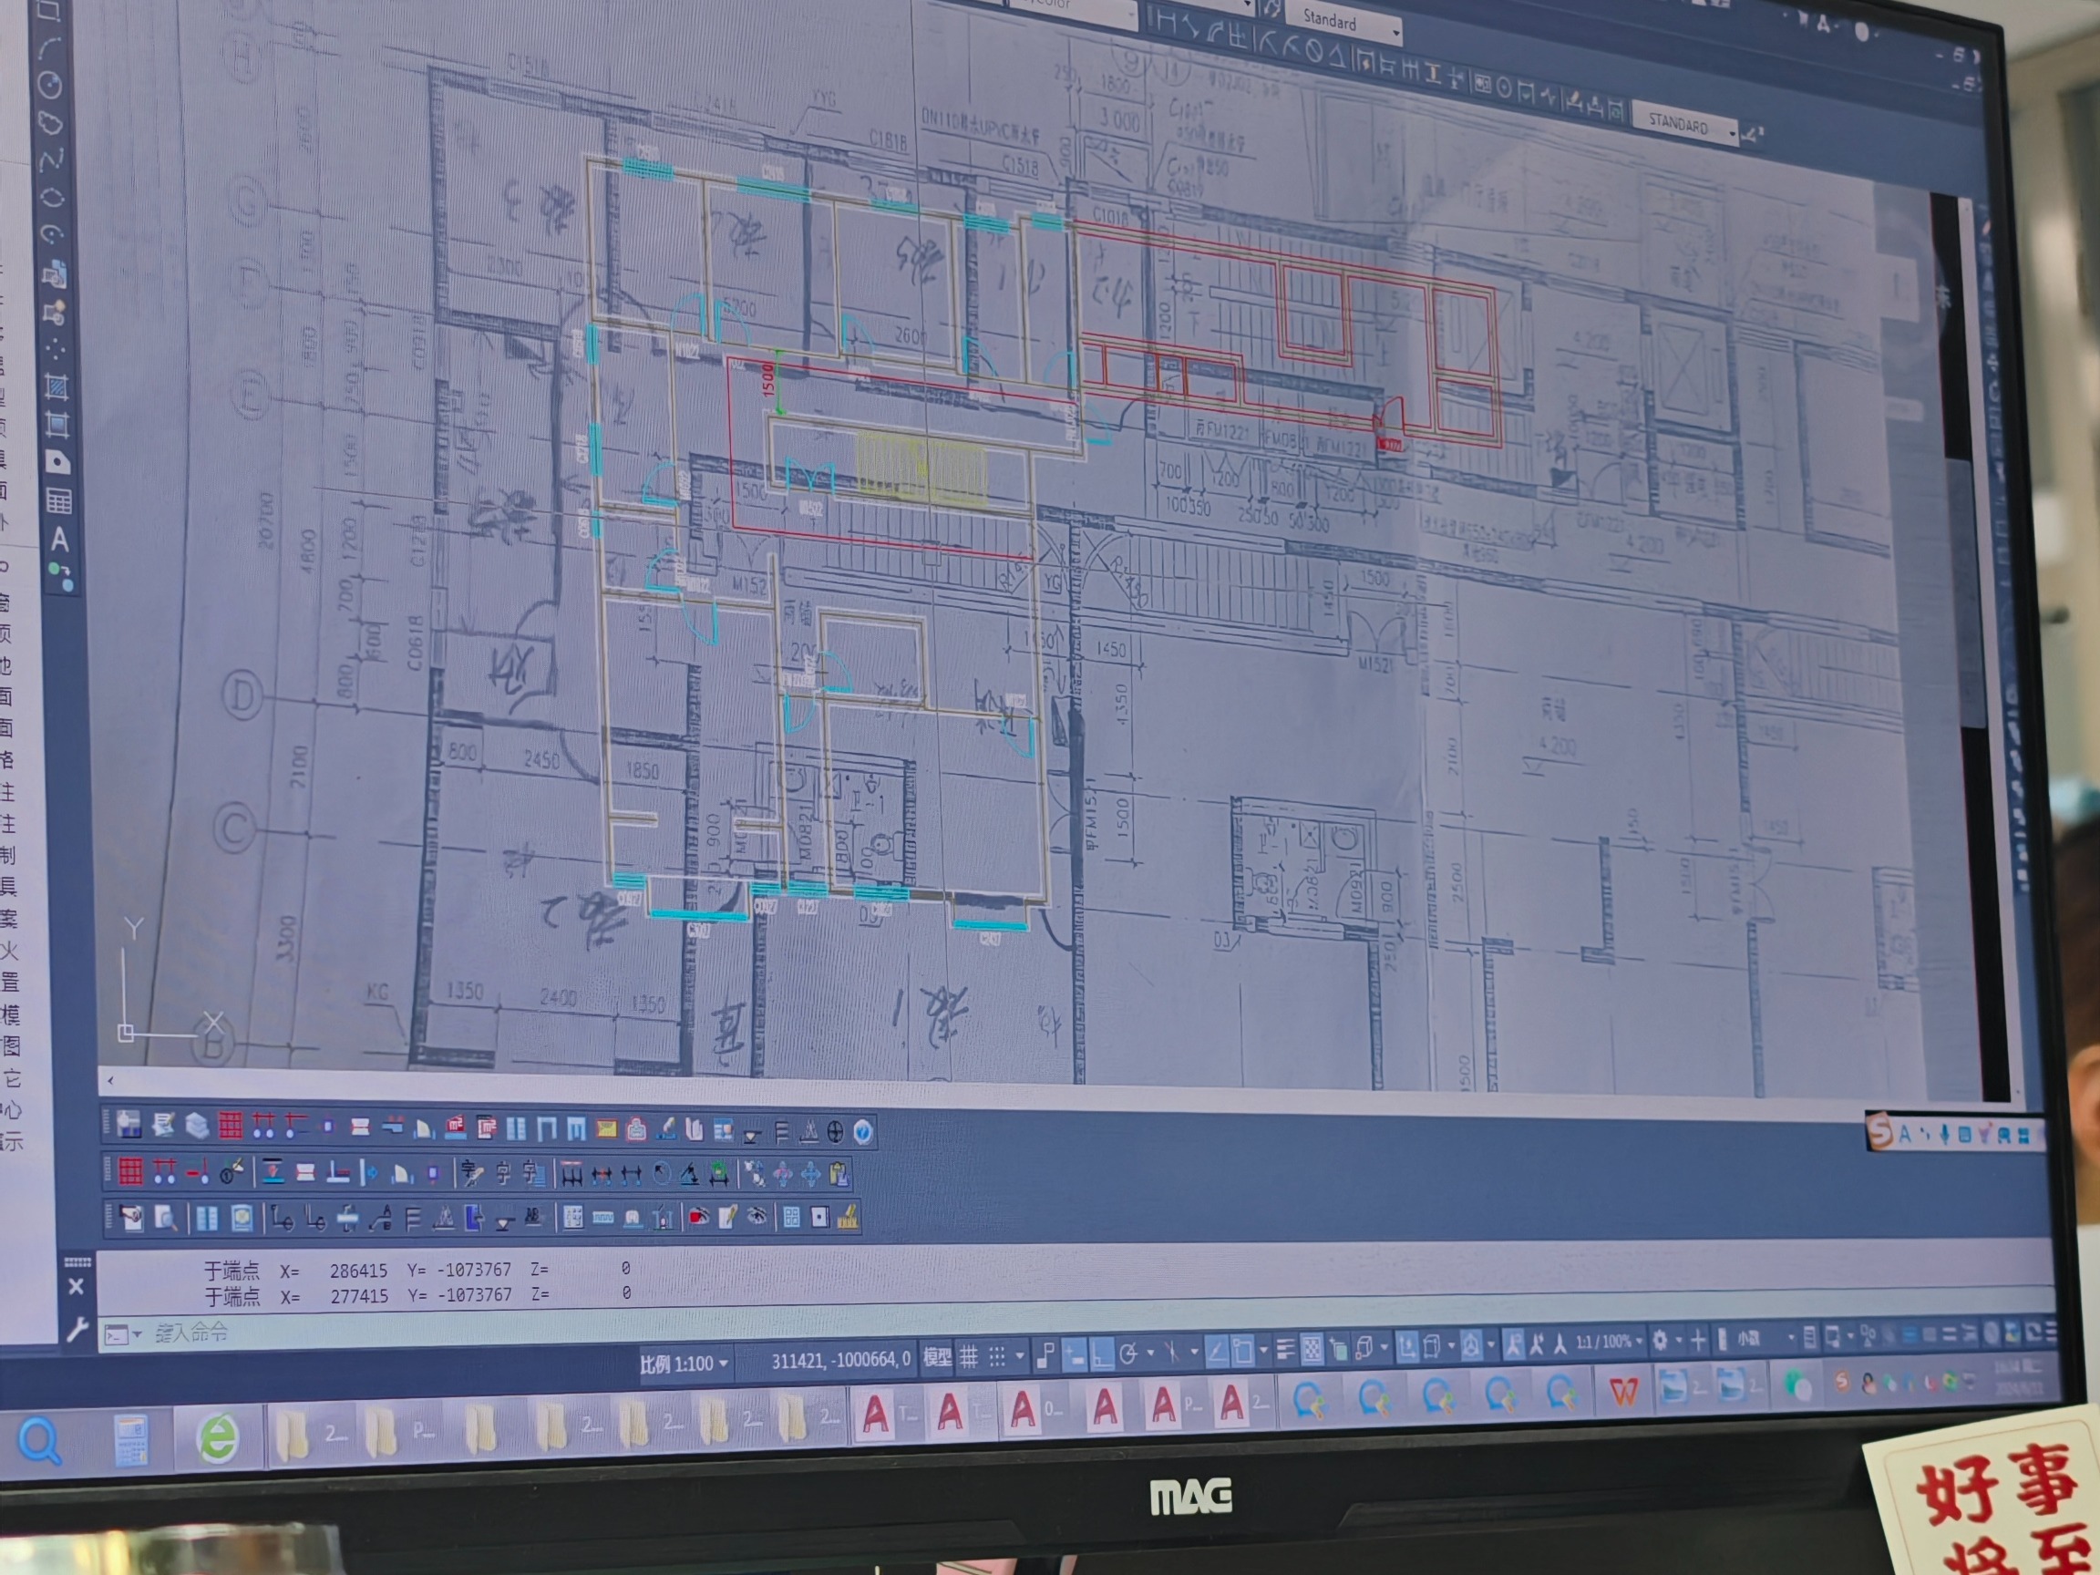Select the Circle draw tool
Image resolution: width=2100 pixels, height=1575 pixels.
tap(49, 86)
